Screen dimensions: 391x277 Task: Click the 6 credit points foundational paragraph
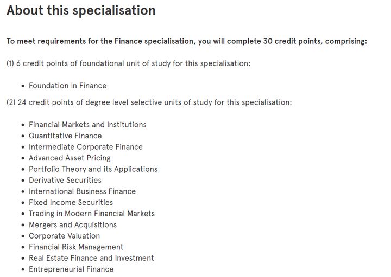click(128, 63)
